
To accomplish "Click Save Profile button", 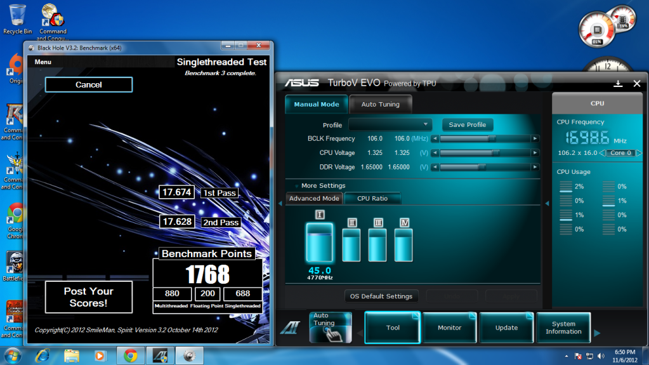I will click(x=468, y=124).
